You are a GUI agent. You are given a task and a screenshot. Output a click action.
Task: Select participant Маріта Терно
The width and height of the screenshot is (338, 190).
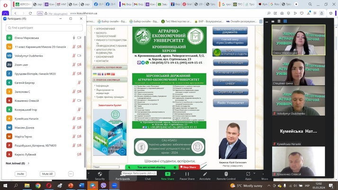(x=44, y=137)
